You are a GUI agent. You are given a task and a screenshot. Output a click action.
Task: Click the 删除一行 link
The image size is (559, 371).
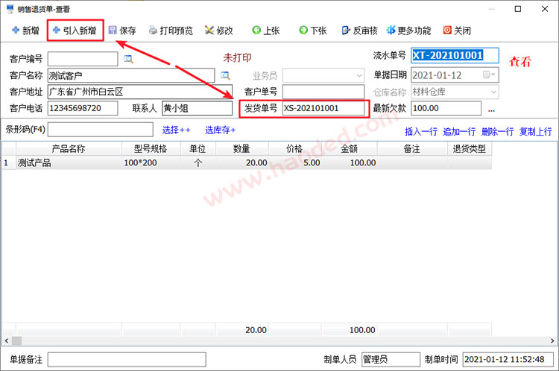tap(497, 132)
